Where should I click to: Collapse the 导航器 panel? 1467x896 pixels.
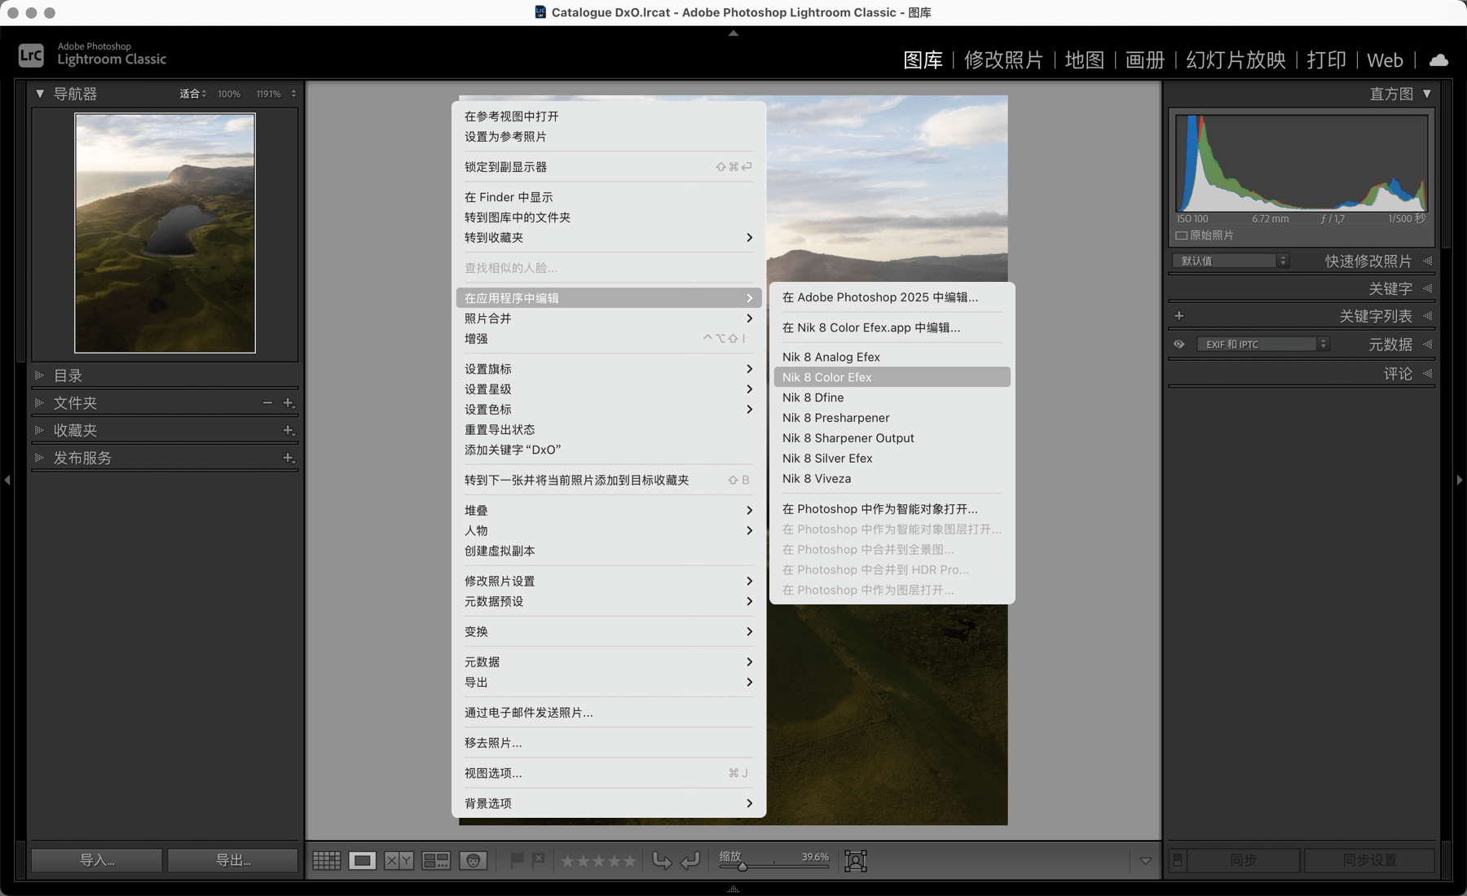pyautogui.click(x=40, y=94)
